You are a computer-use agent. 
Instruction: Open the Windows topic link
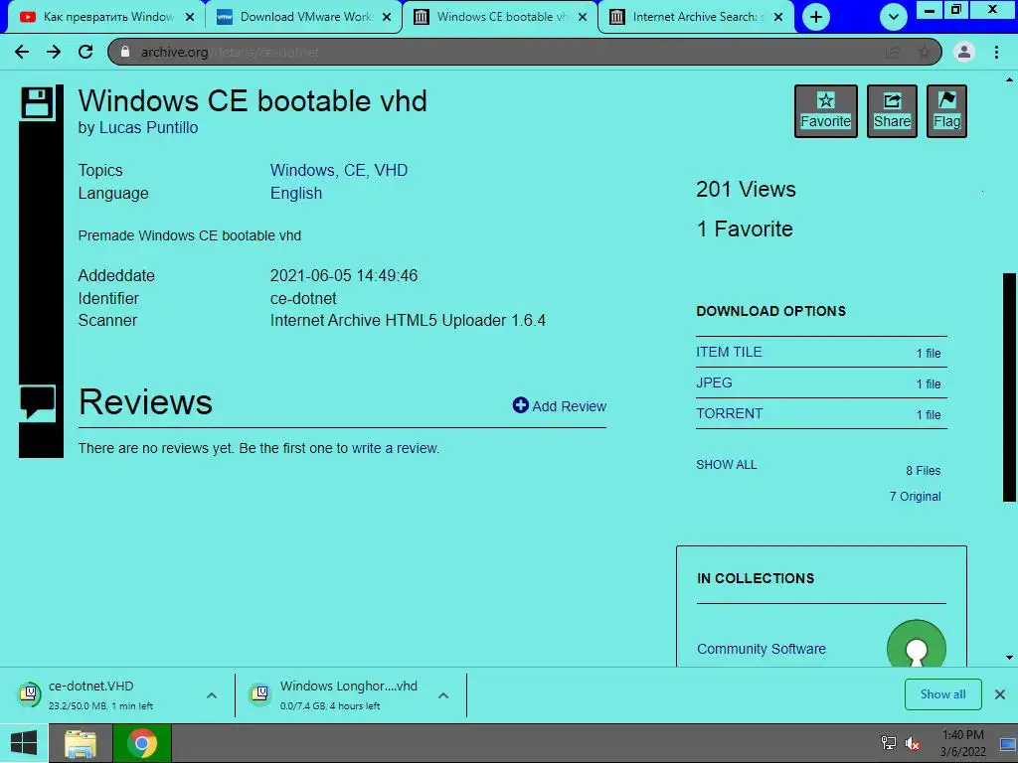[303, 170]
